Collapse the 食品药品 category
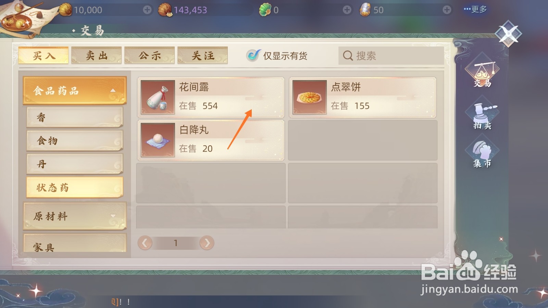The height and width of the screenshot is (308, 548). pos(75,91)
